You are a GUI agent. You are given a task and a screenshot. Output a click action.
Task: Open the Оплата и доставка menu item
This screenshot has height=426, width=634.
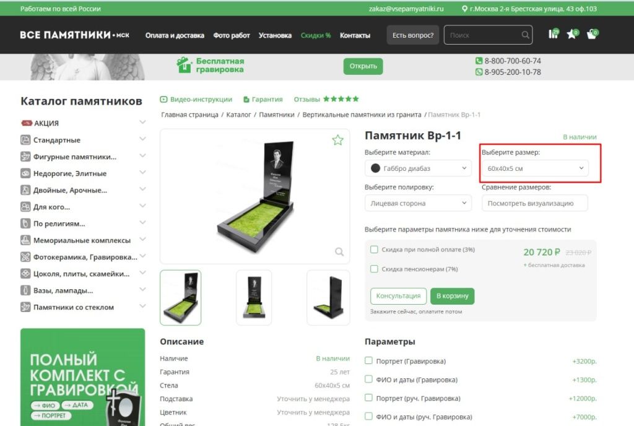173,35
